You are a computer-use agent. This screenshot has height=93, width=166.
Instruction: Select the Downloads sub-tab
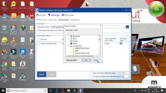[x=64, y=20]
